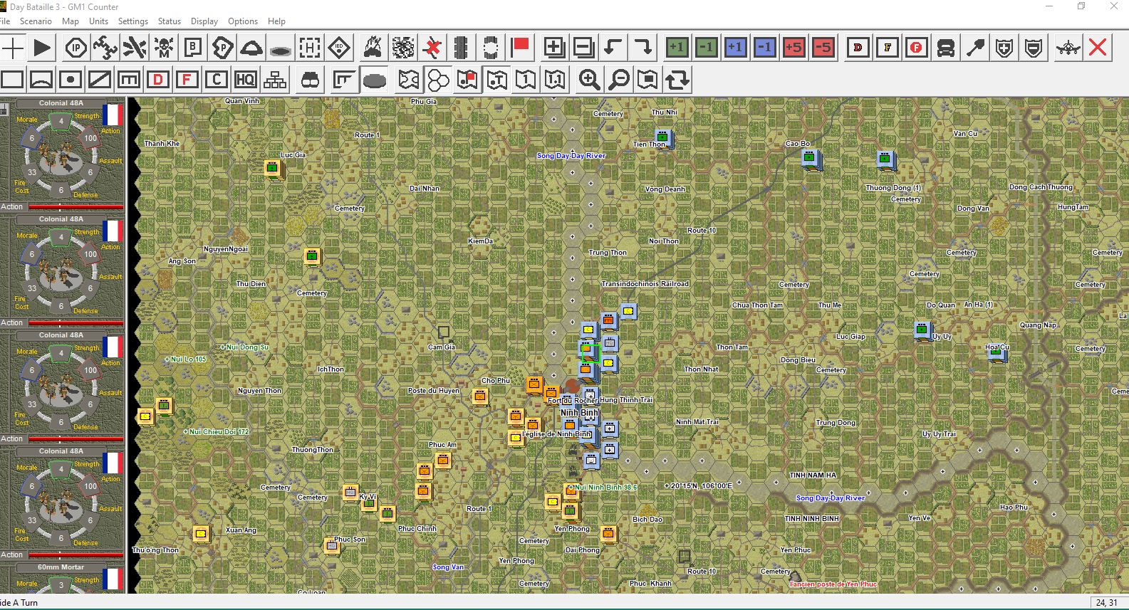The height and width of the screenshot is (610, 1129).
Task: Rotate unit with right turn arrow
Action: 642,48
